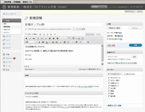This screenshot has width=145, height=112.
Task: Open the editor help icon
Action: pyautogui.click(x=88, y=42)
